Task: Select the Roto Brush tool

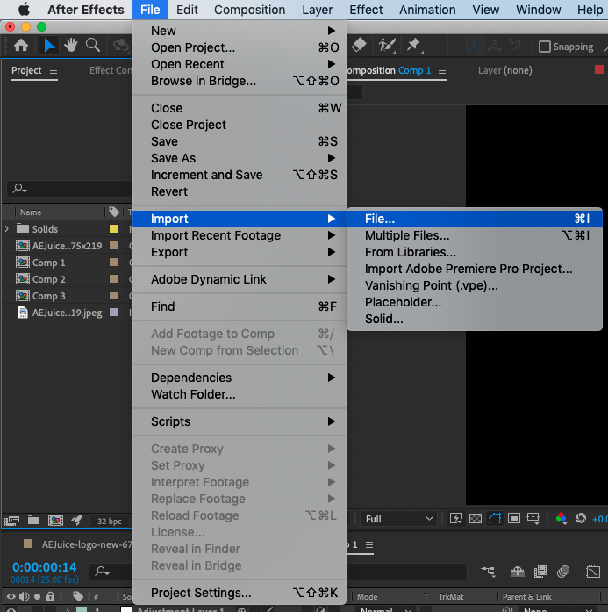Action: click(x=387, y=46)
